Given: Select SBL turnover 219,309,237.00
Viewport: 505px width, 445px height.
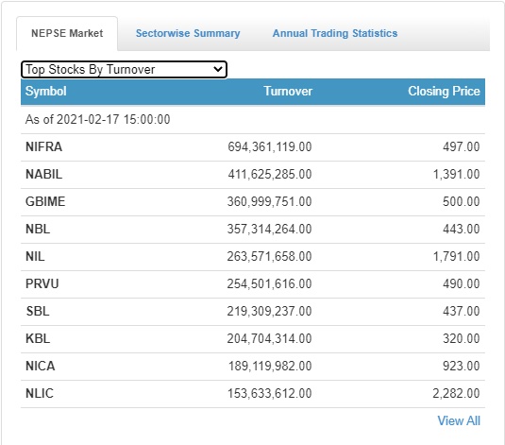Looking at the screenshot, I should pos(269,311).
